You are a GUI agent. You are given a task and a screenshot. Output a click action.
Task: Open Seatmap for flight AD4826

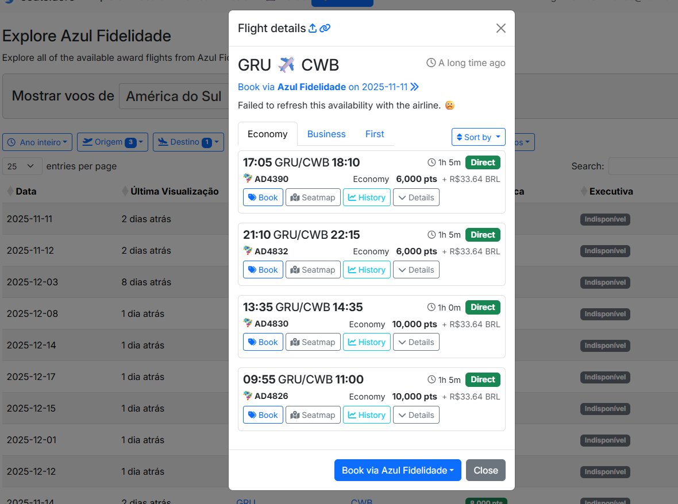click(x=313, y=415)
